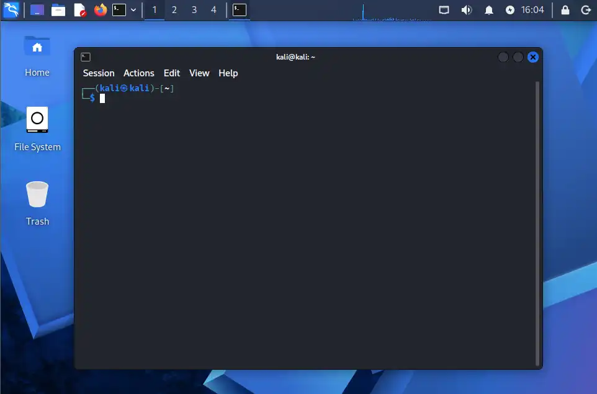This screenshot has width=597, height=394.
Task: Open terminal emulator launcher in panel
Action: coord(119,10)
